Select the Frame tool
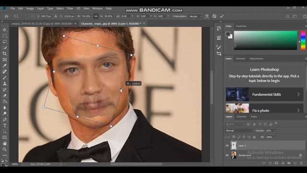 [4, 60]
